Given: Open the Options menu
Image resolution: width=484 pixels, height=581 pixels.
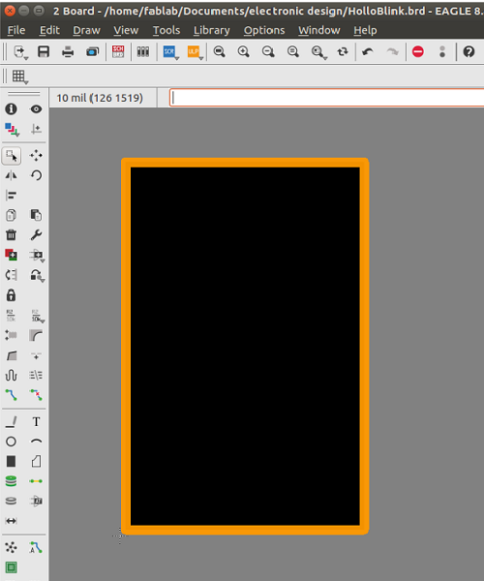Looking at the screenshot, I should (264, 30).
